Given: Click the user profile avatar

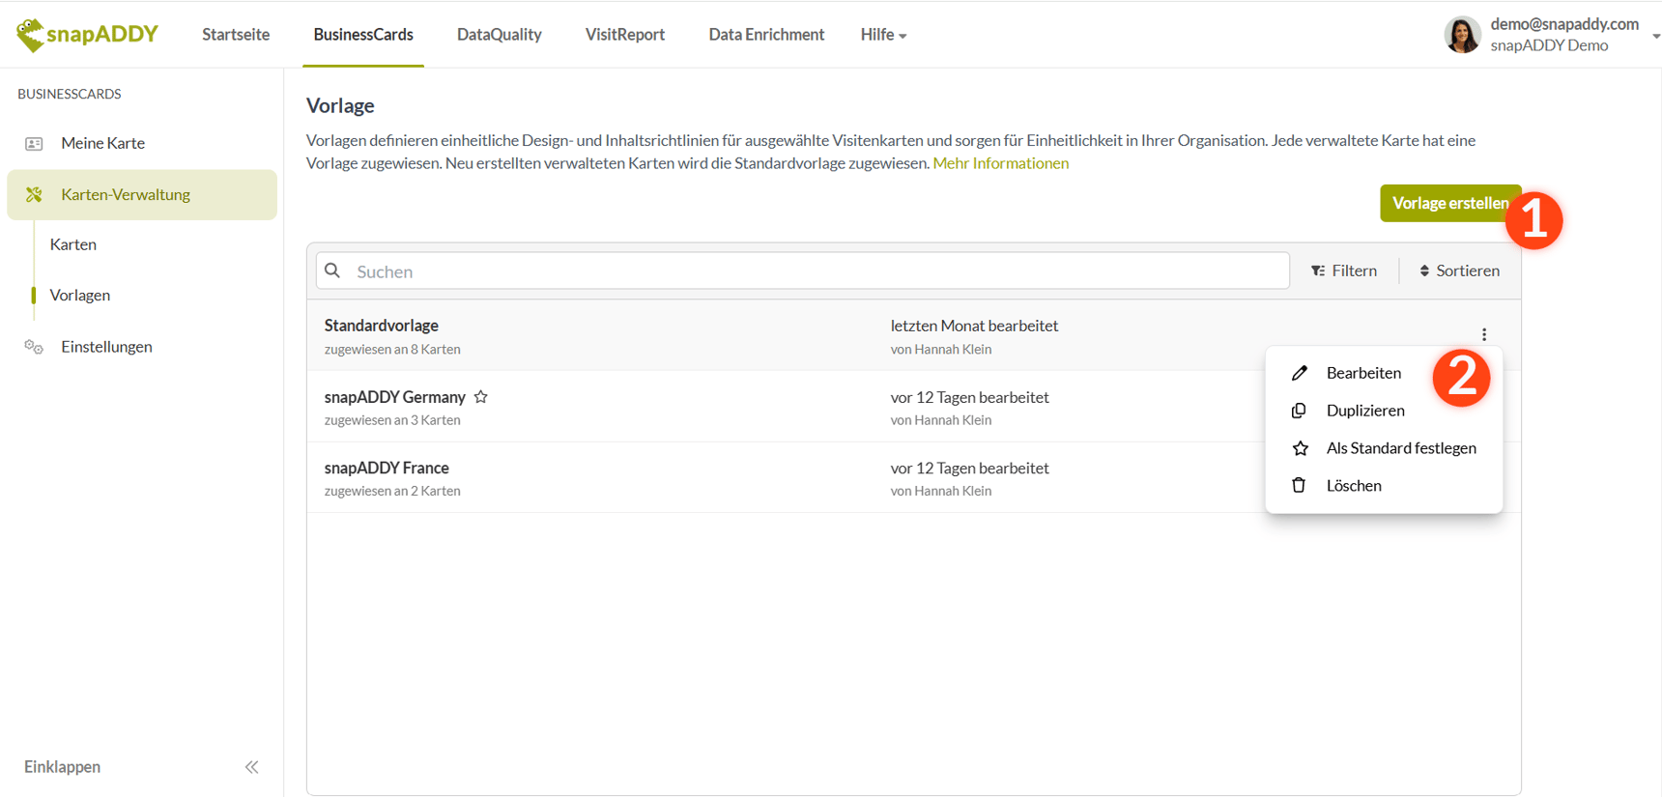Looking at the screenshot, I should click(1462, 35).
